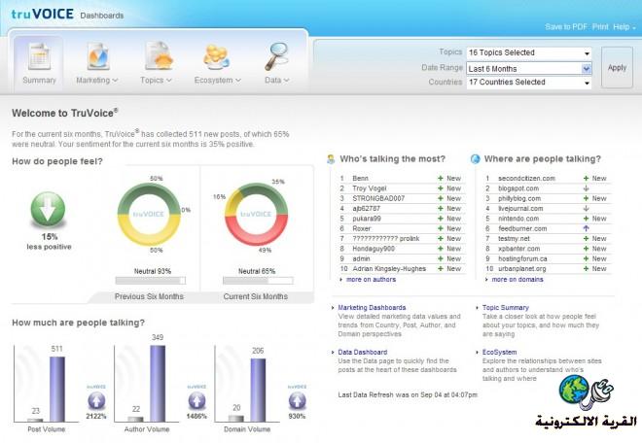Expand the Marketing menu chevron
Viewport: 642px width, 443px height.
click(x=115, y=81)
